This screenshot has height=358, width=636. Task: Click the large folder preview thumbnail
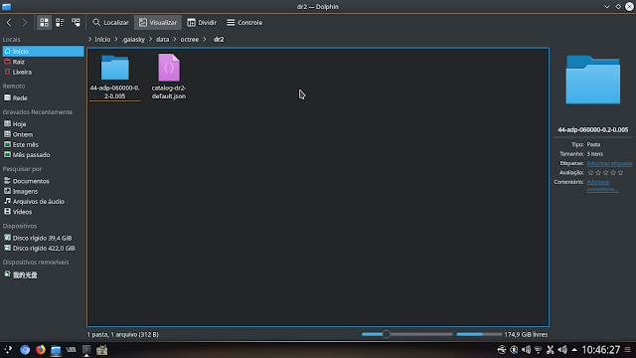click(592, 80)
